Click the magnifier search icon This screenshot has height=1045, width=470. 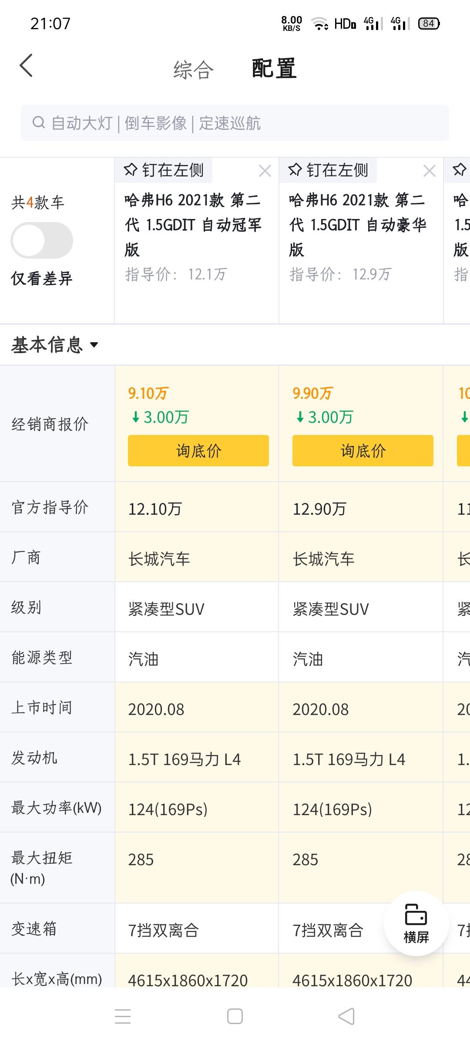pos(39,123)
